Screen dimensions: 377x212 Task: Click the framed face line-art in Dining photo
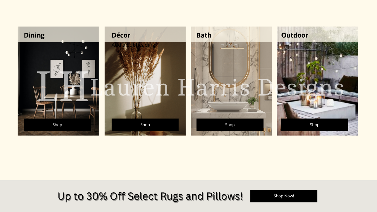pyautogui.click(x=57, y=69)
